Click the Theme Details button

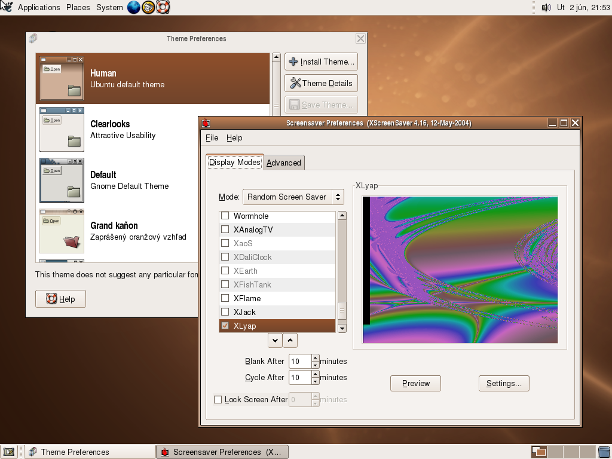321,83
